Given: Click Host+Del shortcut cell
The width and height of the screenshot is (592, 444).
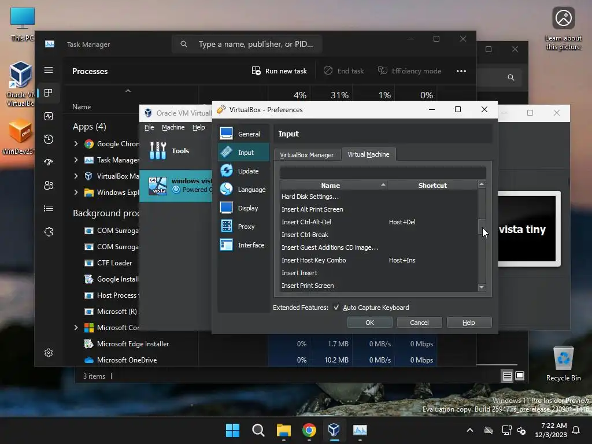Looking at the screenshot, I should [x=402, y=222].
